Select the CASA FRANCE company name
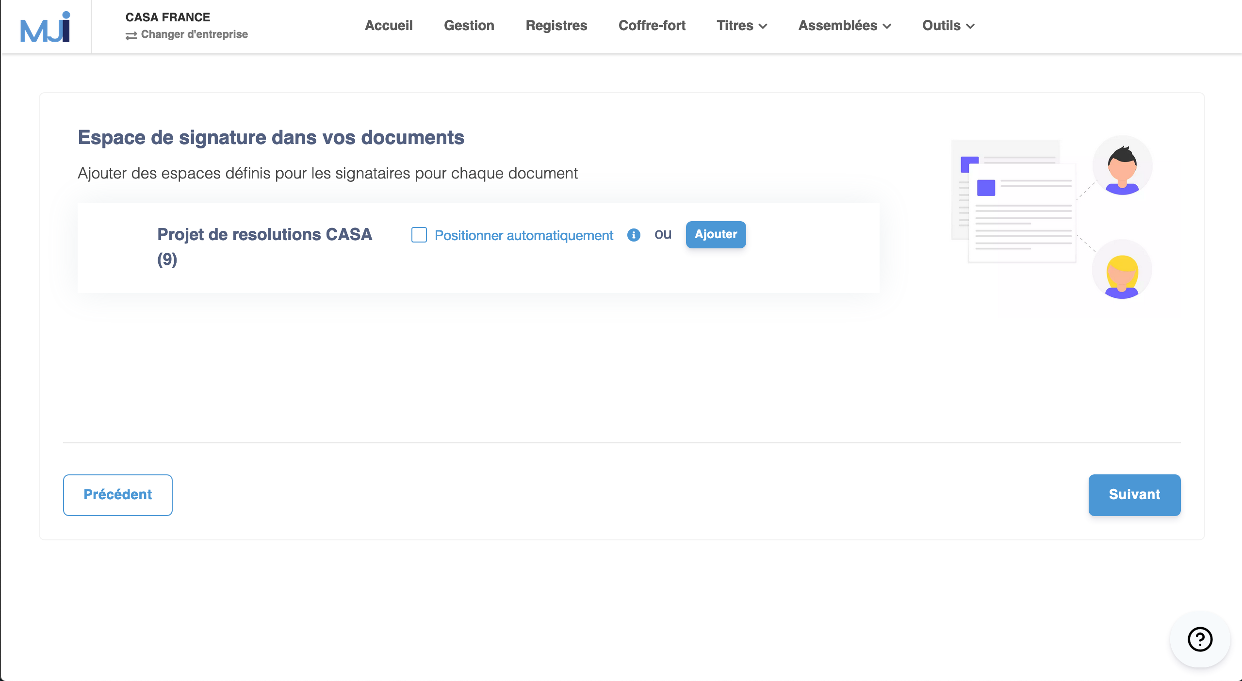1242x681 pixels. click(168, 17)
